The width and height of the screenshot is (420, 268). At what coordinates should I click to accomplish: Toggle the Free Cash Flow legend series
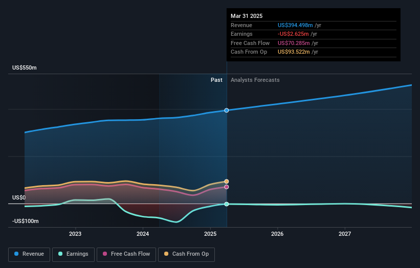coord(126,254)
